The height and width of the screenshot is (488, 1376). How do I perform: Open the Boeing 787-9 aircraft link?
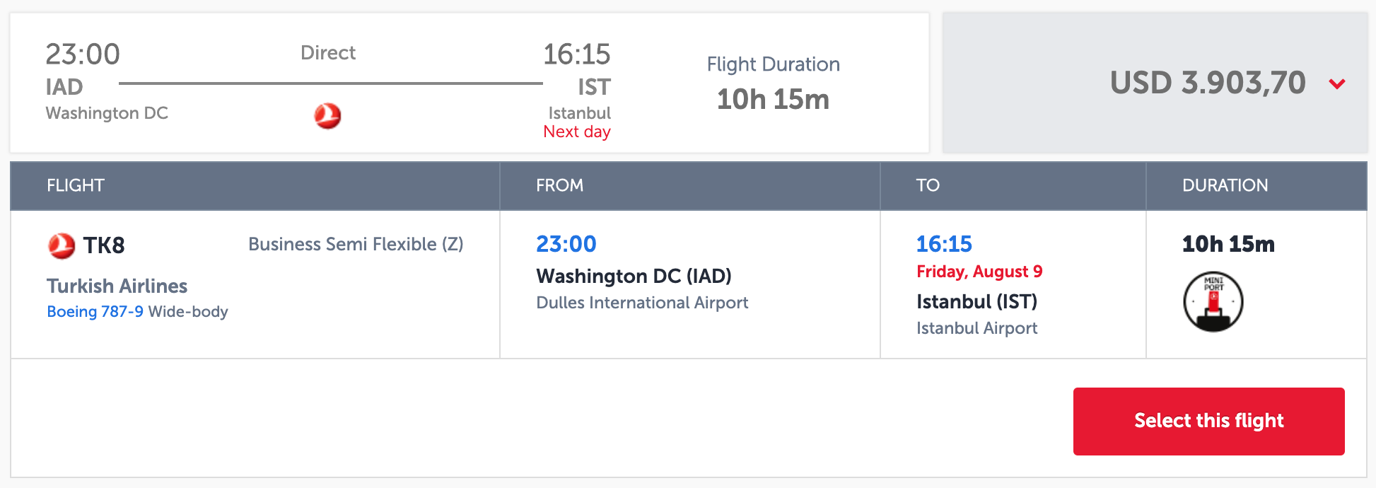95,312
